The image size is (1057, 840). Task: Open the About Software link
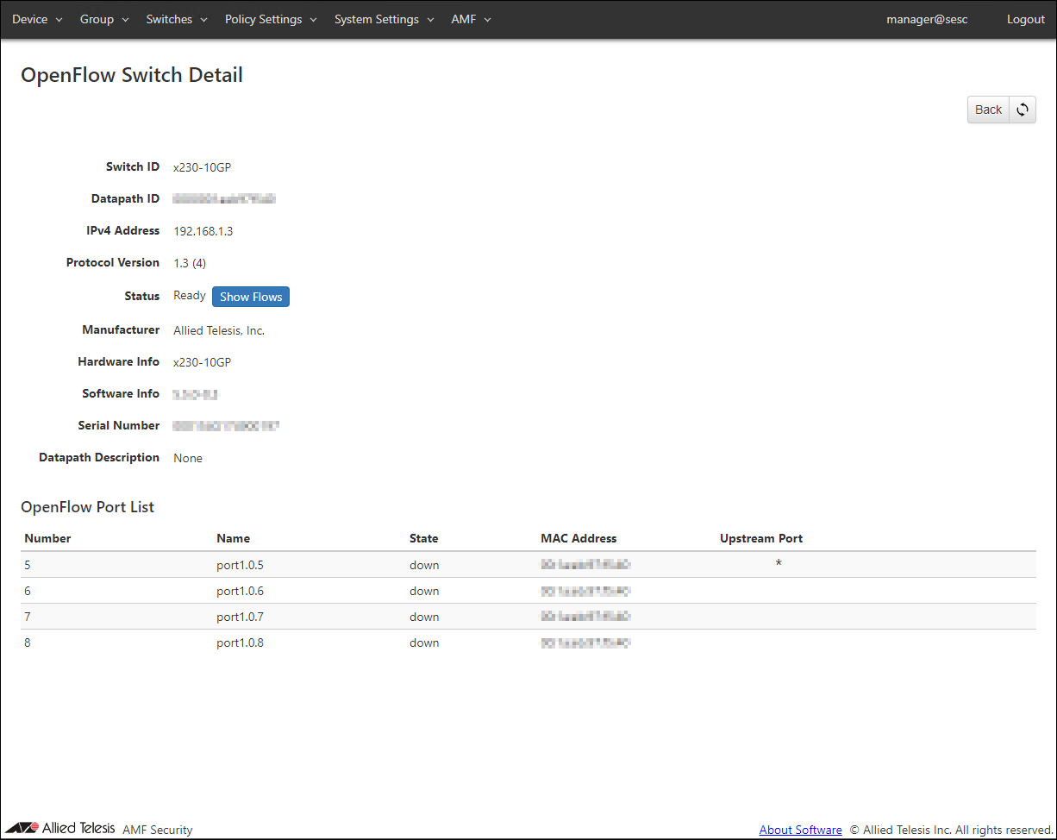tap(800, 830)
